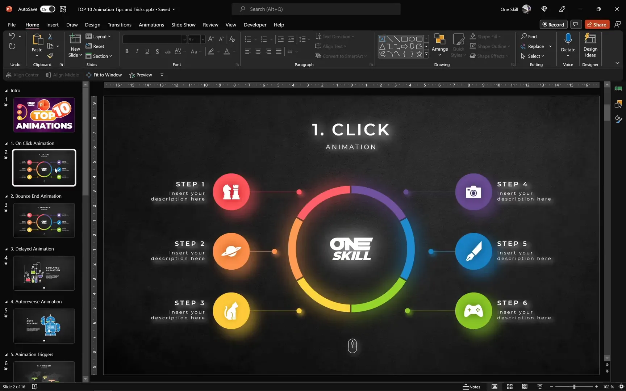Click the Clear All Formatting icon
This screenshot has width=626, height=391.
(x=232, y=39)
